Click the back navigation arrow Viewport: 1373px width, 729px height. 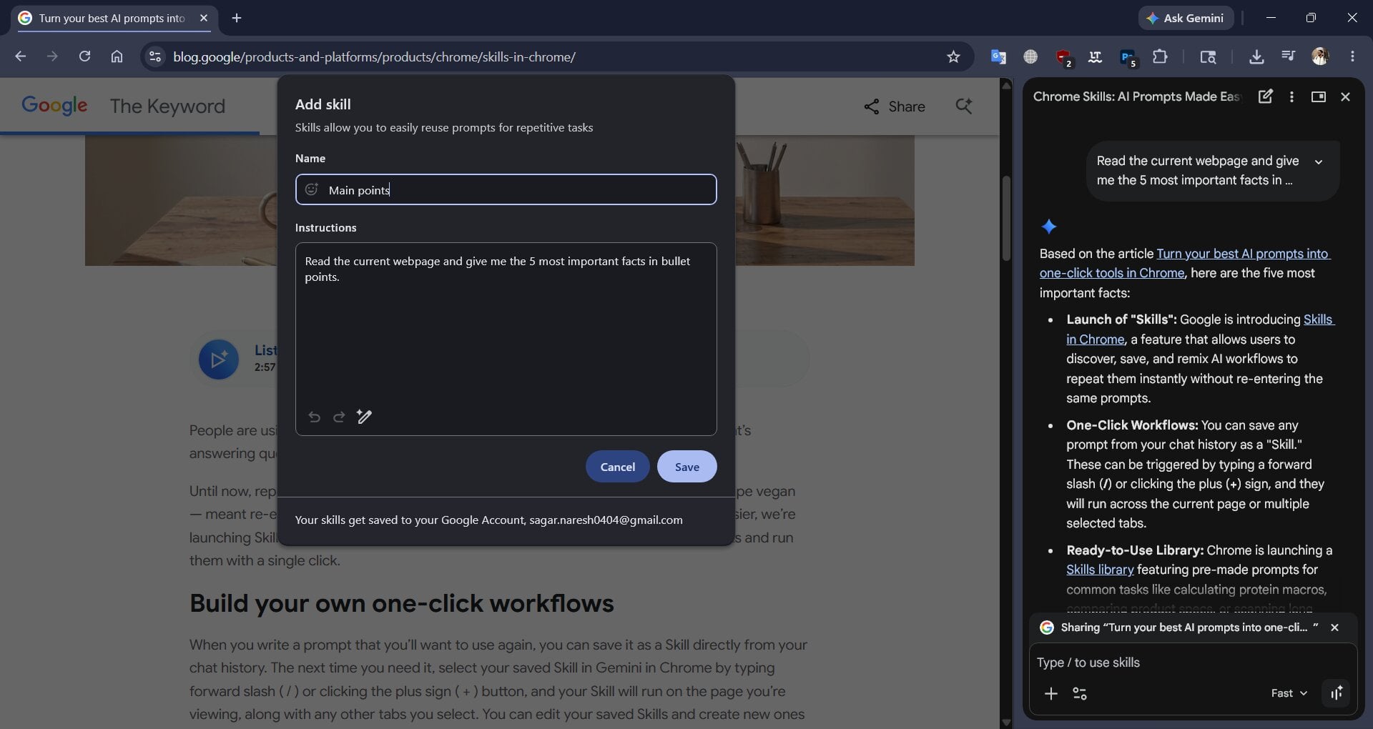pyautogui.click(x=20, y=56)
